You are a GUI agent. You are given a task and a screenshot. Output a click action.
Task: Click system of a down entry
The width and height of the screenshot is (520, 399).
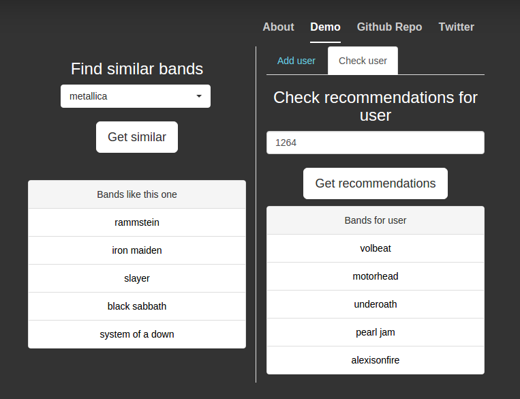137,334
